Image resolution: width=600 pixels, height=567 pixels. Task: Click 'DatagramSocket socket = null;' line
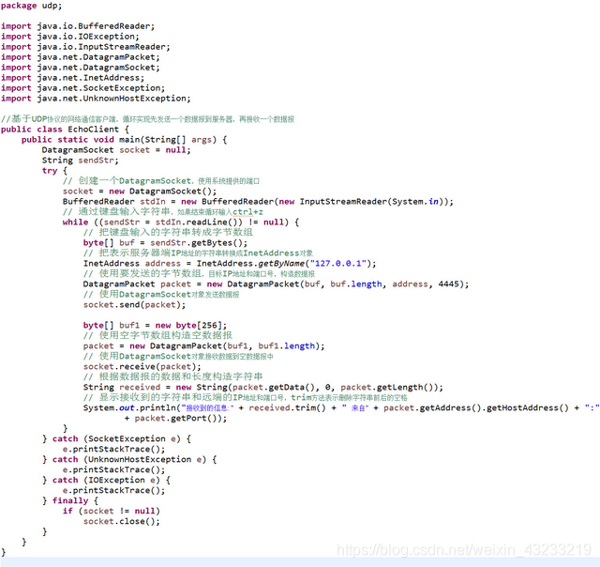(116, 150)
